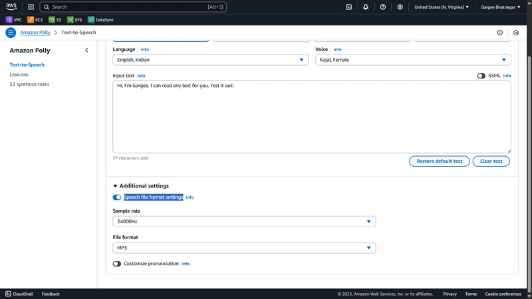This screenshot has width=532, height=299.
Task: Click the '57 characters used' text
Action: (x=130, y=158)
